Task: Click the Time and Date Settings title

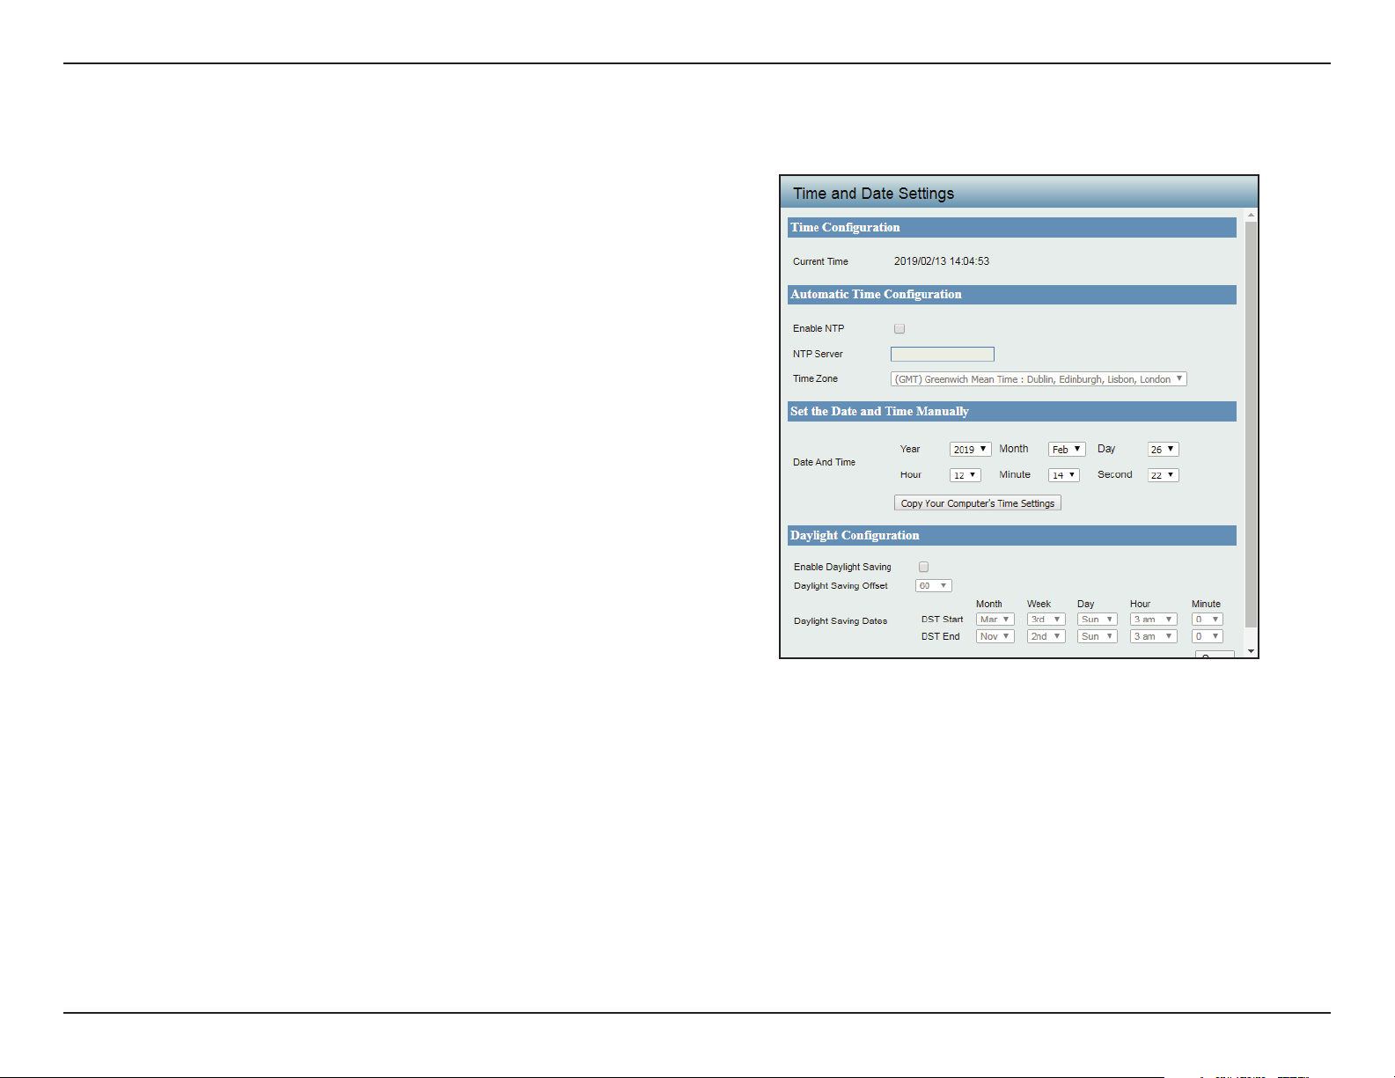Action: [873, 194]
